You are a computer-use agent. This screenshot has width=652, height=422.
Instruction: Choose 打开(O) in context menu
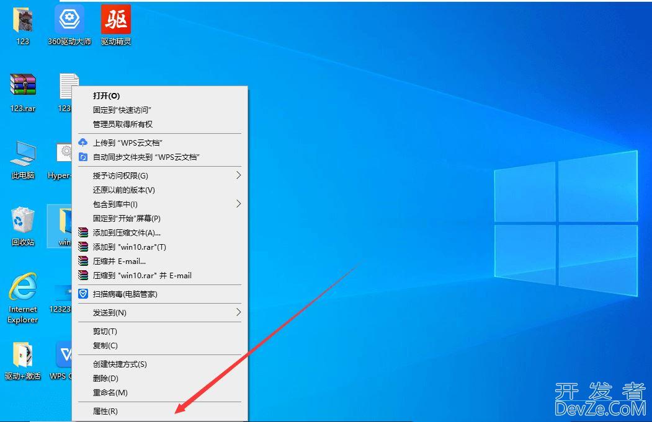tap(159, 96)
